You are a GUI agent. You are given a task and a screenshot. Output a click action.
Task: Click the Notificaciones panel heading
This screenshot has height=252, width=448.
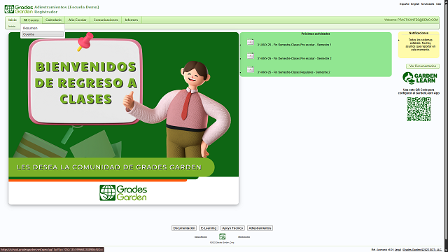point(419,33)
